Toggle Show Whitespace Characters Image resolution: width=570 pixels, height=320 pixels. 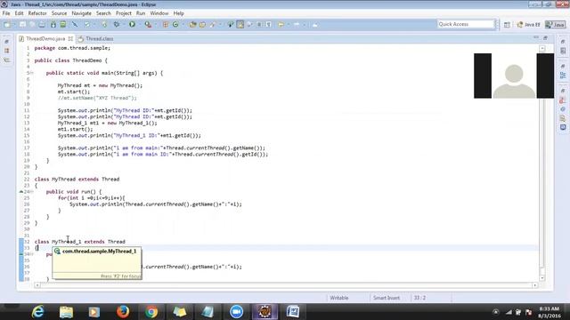tap(269, 25)
